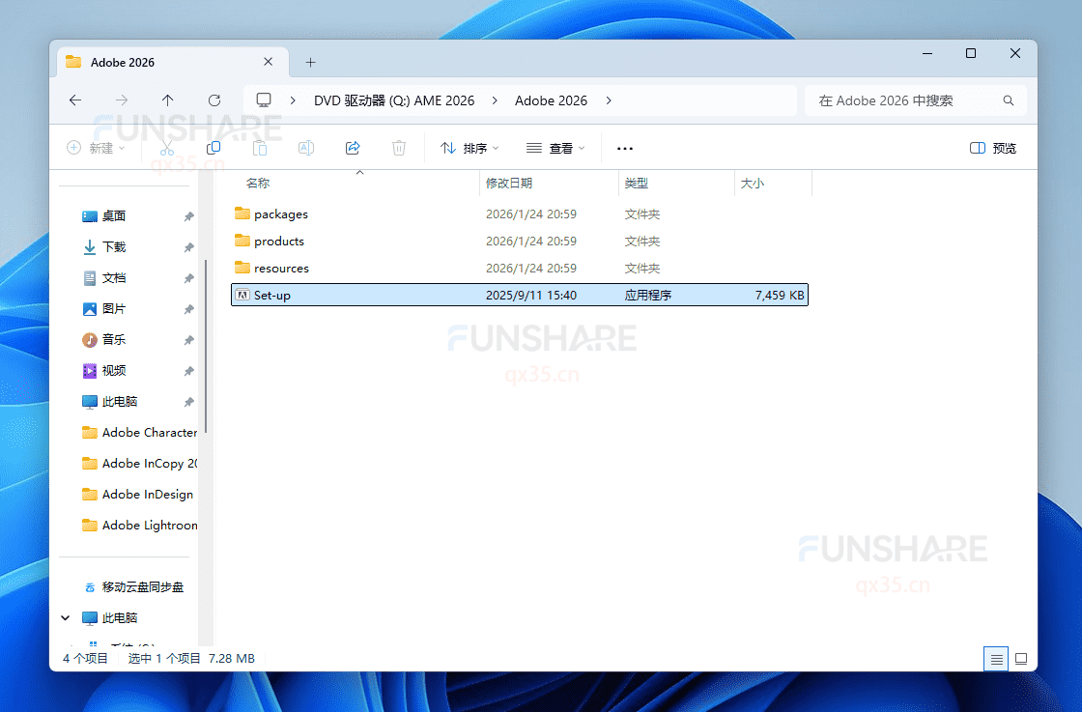Go back with the back arrow

point(75,100)
